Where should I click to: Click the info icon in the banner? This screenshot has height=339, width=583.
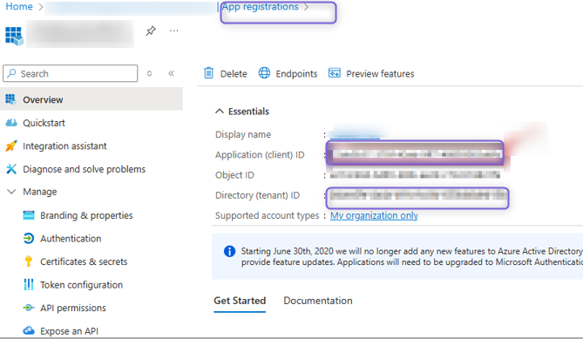tap(229, 251)
